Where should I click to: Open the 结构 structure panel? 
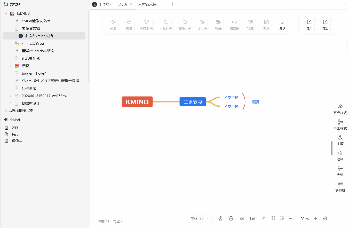(340, 156)
